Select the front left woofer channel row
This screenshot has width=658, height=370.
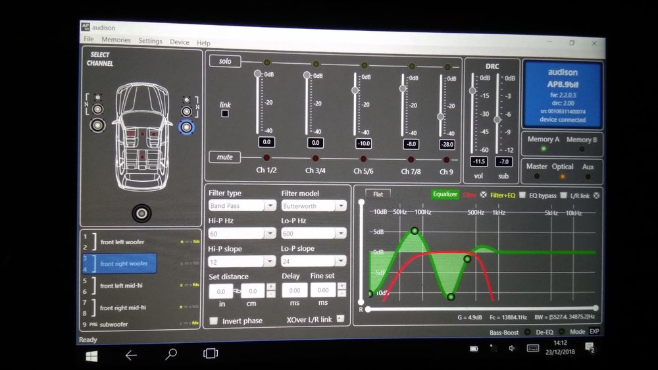point(141,242)
